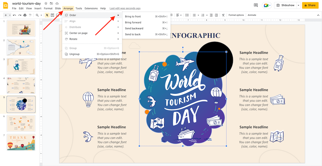Click the Redo icon
Image resolution: width=322 pixels, height=166 pixels.
point(20,15)
